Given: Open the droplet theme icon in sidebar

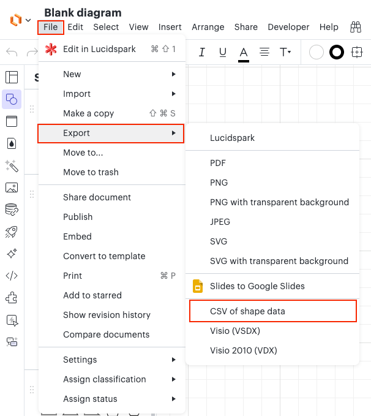Looking at the screenshot, I should click(x=12, y=143).
